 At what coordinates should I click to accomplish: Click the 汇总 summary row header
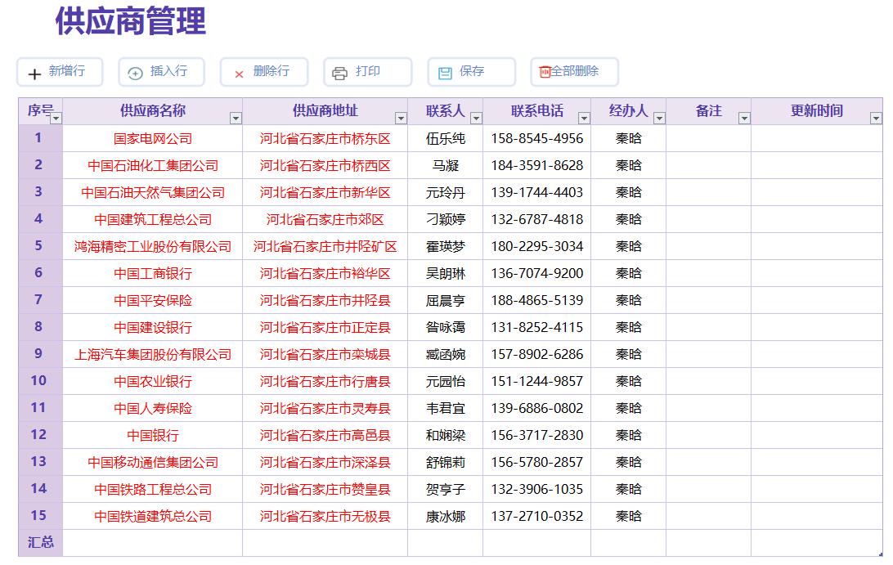coord(40,543)
